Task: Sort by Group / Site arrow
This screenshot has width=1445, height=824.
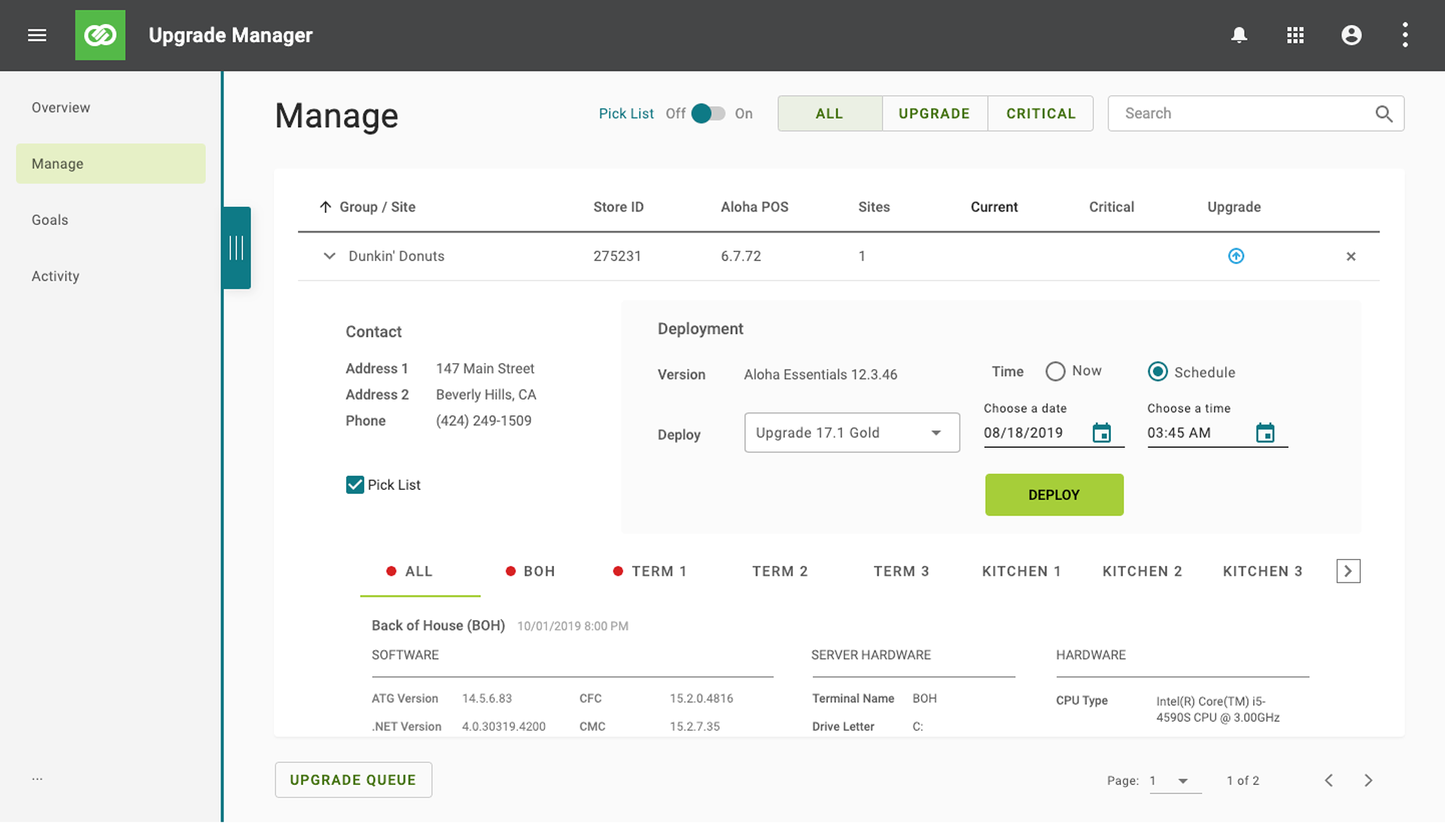Action: tap(325, 207)
